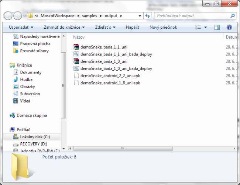This screenshot has width=240, height=185.
Task: Expand arrow after MoscrifWorkspace breadcrumb
Action: coord(78,16)
